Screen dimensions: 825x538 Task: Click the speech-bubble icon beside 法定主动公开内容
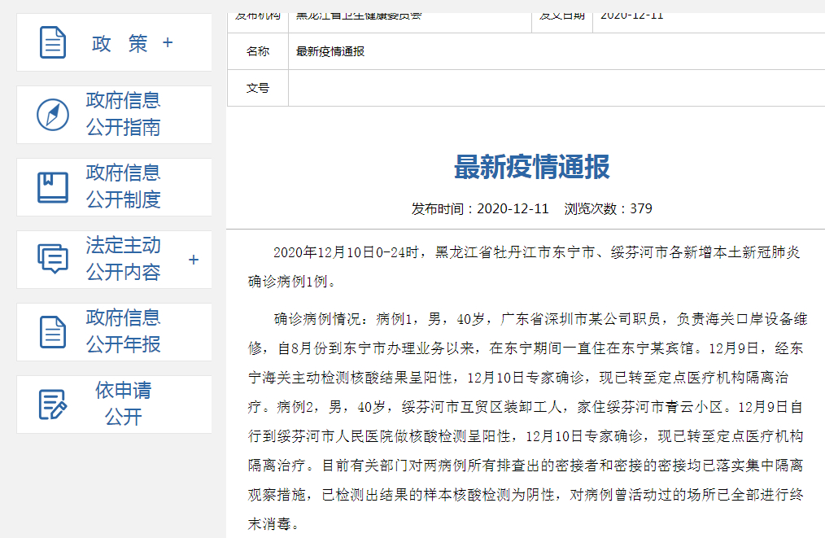[52, 259]
